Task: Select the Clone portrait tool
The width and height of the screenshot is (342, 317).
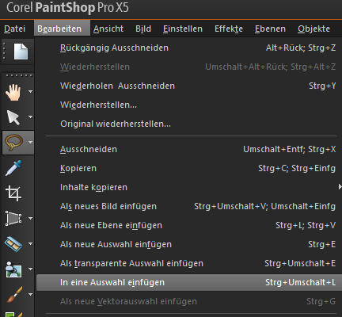Action: (13, 269)
